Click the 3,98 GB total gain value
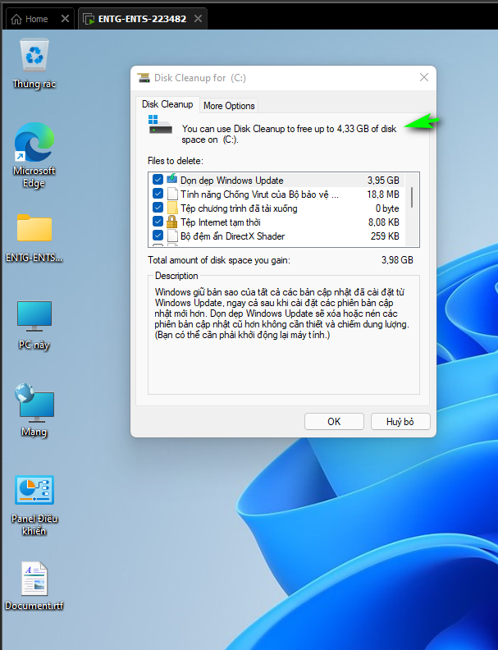498x650 pixels. 397,260
